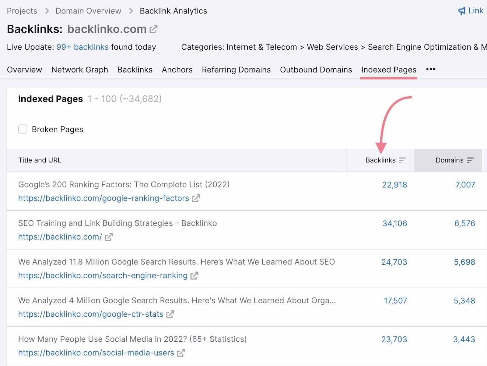The width and height of the screenshot is (487, 366).
Task: Open external link icon for google-ranking-factors URL
Action: [196, 198]
